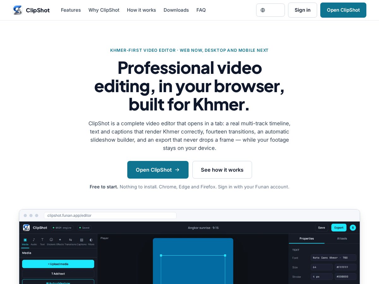379x284 pixels.
Task: Click the Free to start note text
Action: pos(189,187)
